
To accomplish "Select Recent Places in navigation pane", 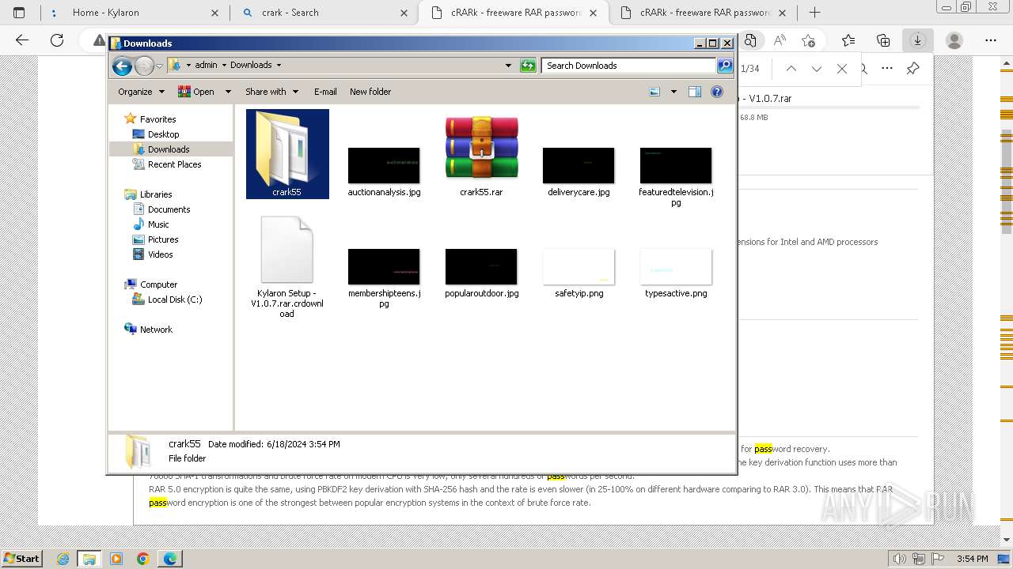I will click(174, 164).
